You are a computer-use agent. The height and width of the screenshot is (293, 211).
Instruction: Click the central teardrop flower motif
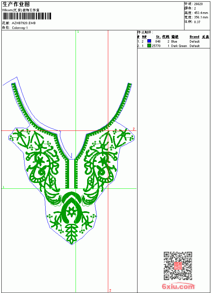tap(71, 211)
